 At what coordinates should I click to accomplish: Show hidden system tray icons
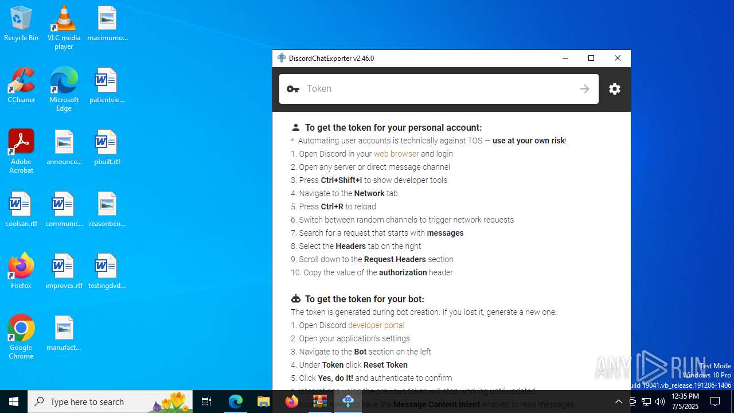[618, 402]
